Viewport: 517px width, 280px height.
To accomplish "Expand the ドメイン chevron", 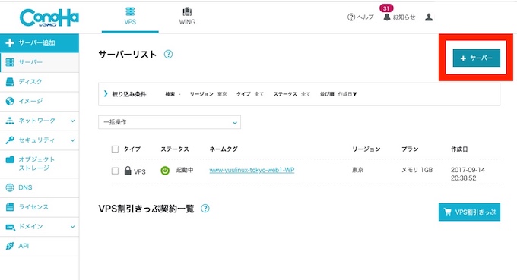I will [72, 227].
